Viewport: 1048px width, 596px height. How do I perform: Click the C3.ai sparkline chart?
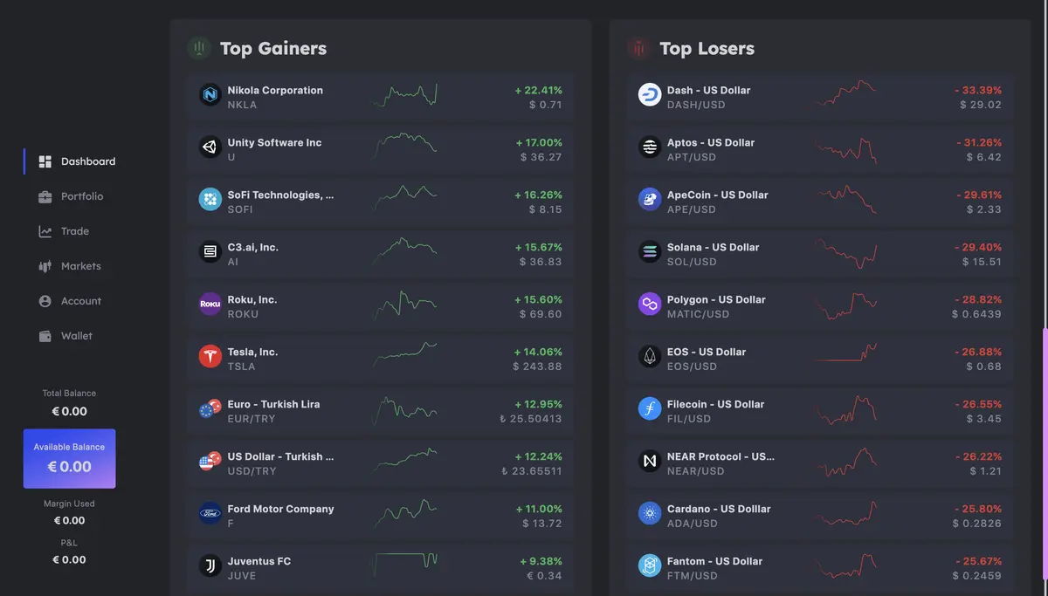coord(405,251)
